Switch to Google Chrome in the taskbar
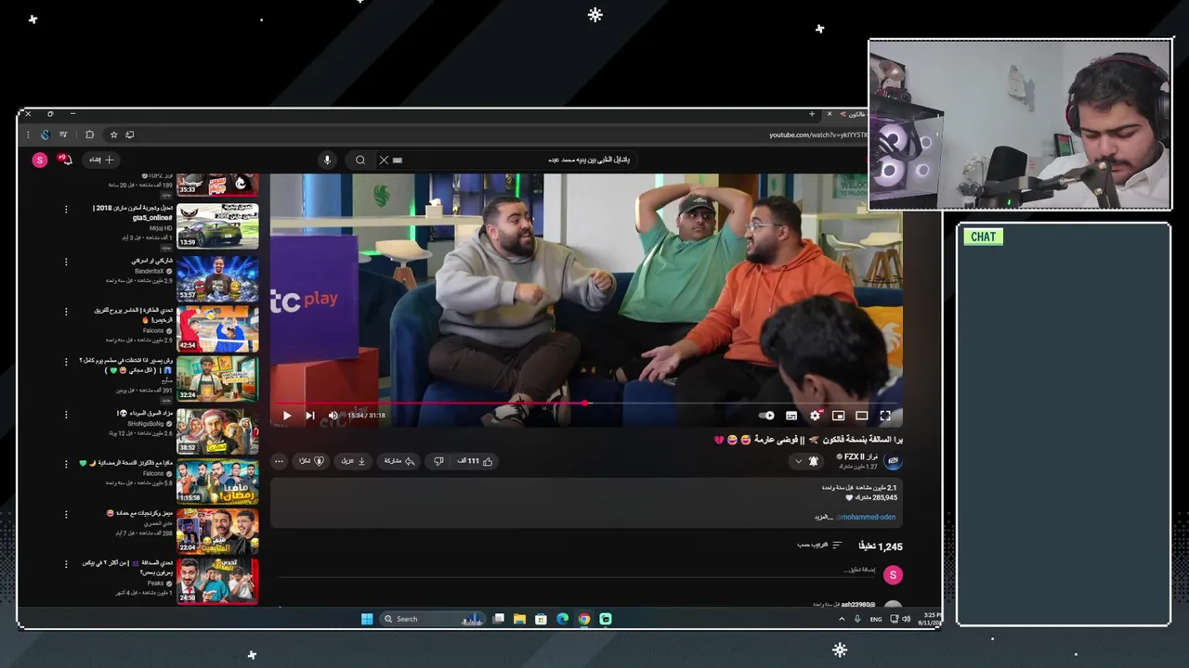The width and height of the screenshot is (1189, 668). (584, 619)
